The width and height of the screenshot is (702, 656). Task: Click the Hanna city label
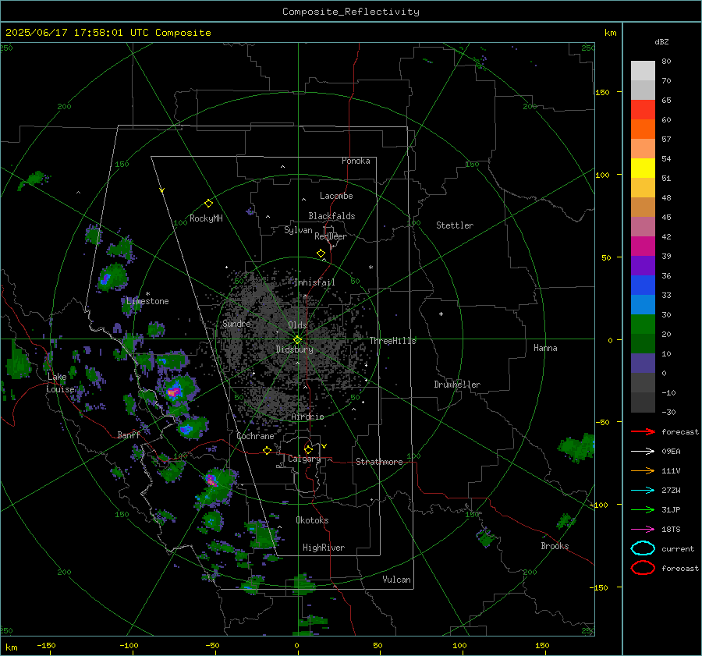tap(545, 348)
